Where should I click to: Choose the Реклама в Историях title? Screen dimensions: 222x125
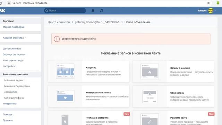[97, 118]
